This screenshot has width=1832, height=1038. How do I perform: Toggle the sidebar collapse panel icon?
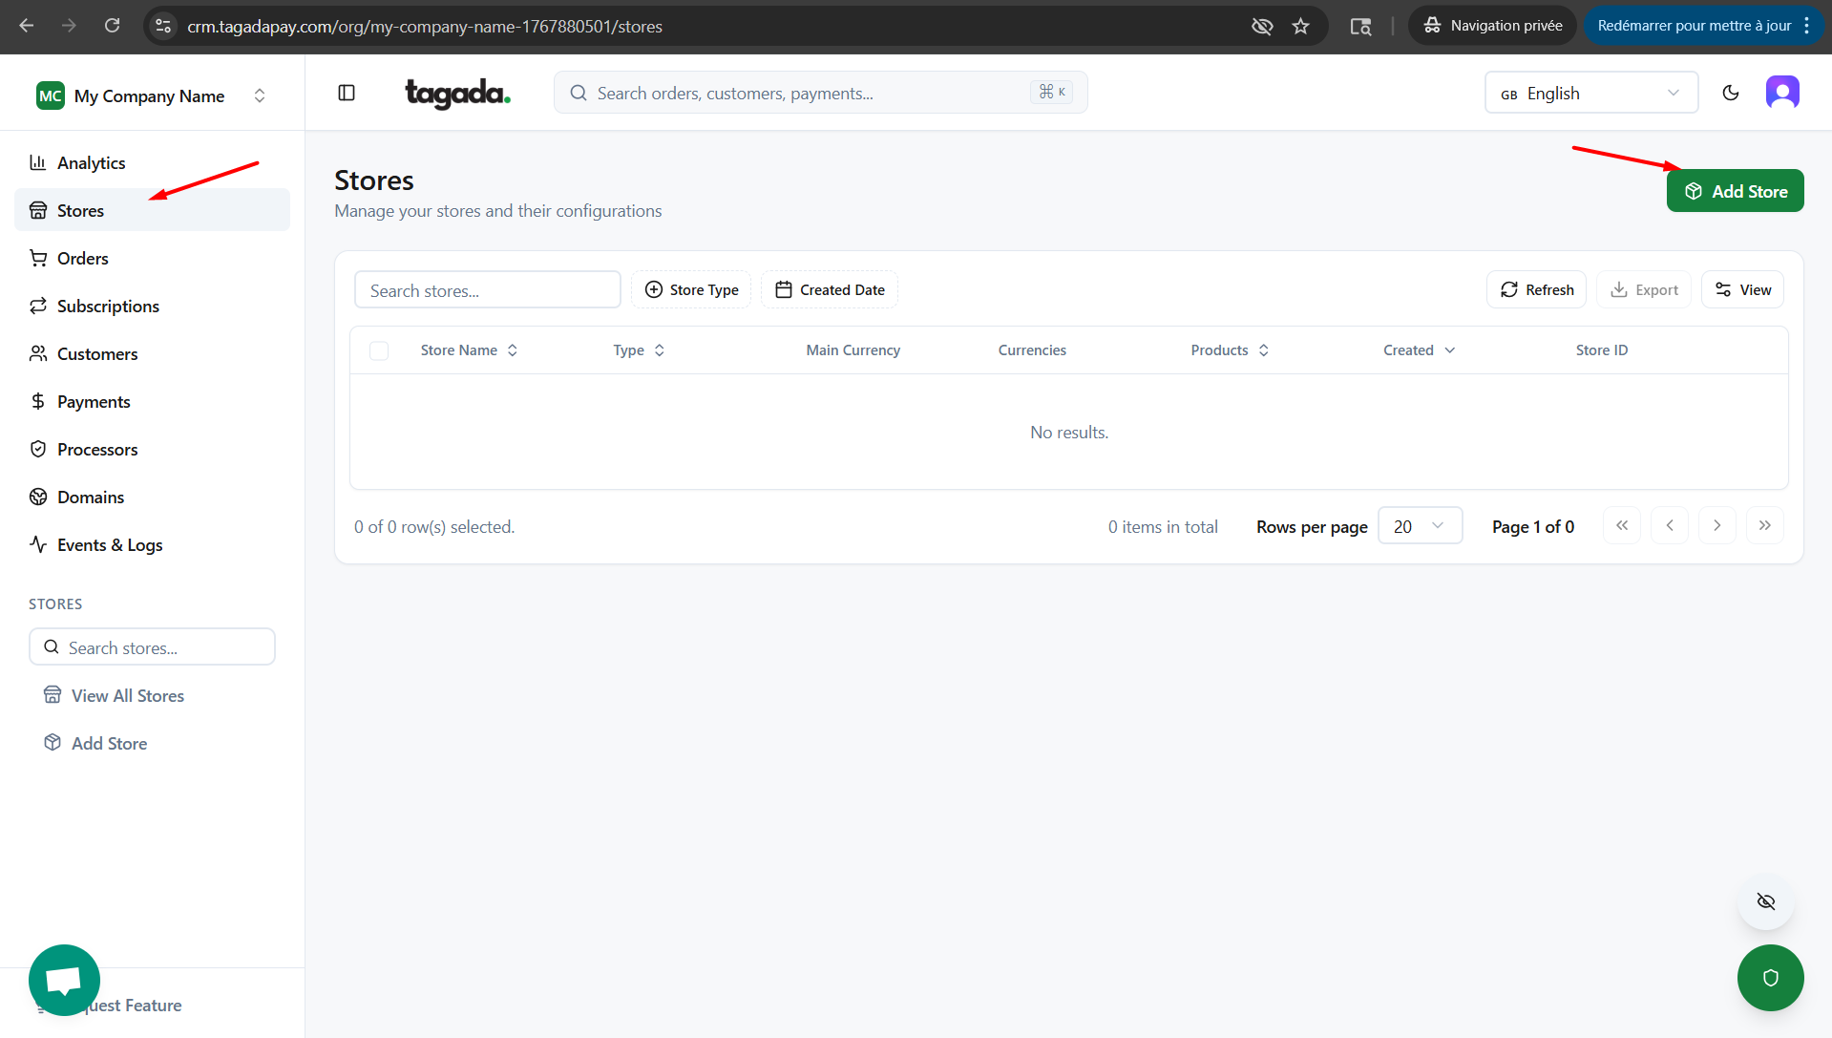pyautogui.click(x=347, y=93)
